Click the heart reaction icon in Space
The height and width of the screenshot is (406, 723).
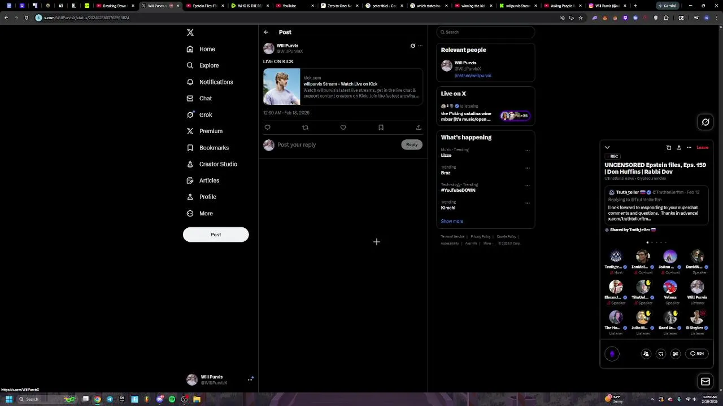point(661,354)
